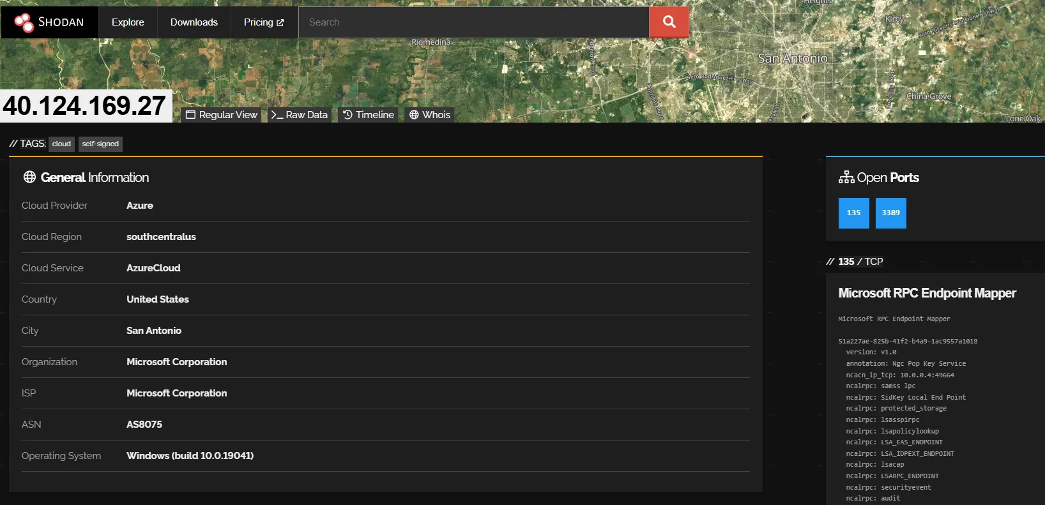Click the AzureCloud service value
Screen dimensions: 1045x505
pos(153,268)
